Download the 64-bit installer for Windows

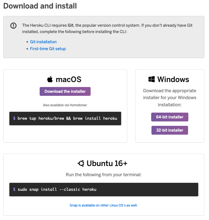pos(170,117)
